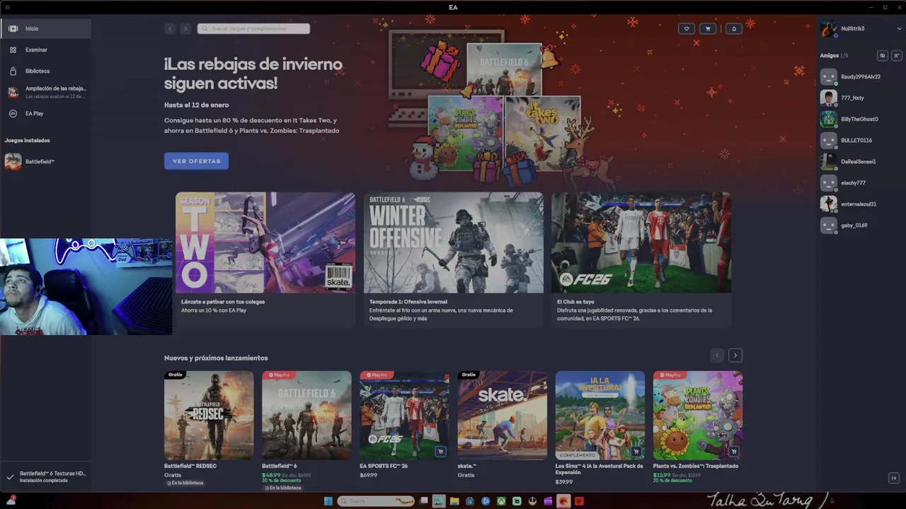
Task: Add Plants vs. Zombies Trasplantado to cart icon
Action: 733,452
